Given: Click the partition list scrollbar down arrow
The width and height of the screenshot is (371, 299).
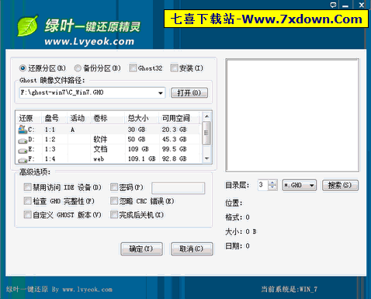Looking at the screenshot, I should pos(206,158).
